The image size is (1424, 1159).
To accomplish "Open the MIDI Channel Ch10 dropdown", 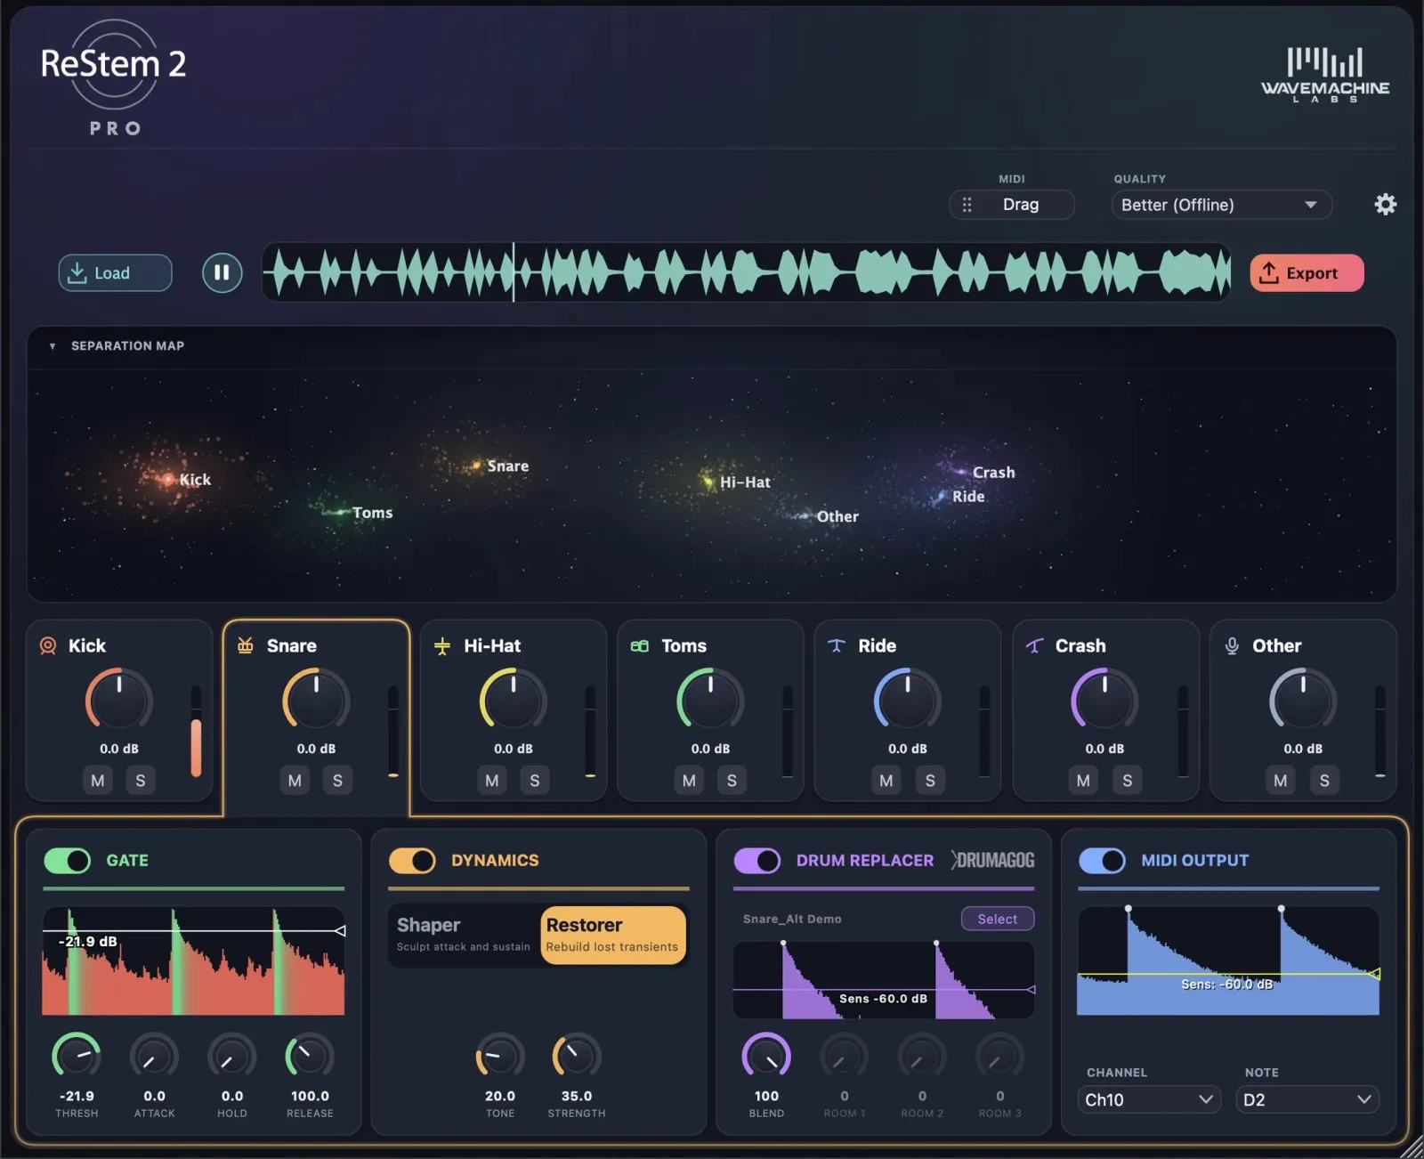I will (1149, 1099).
